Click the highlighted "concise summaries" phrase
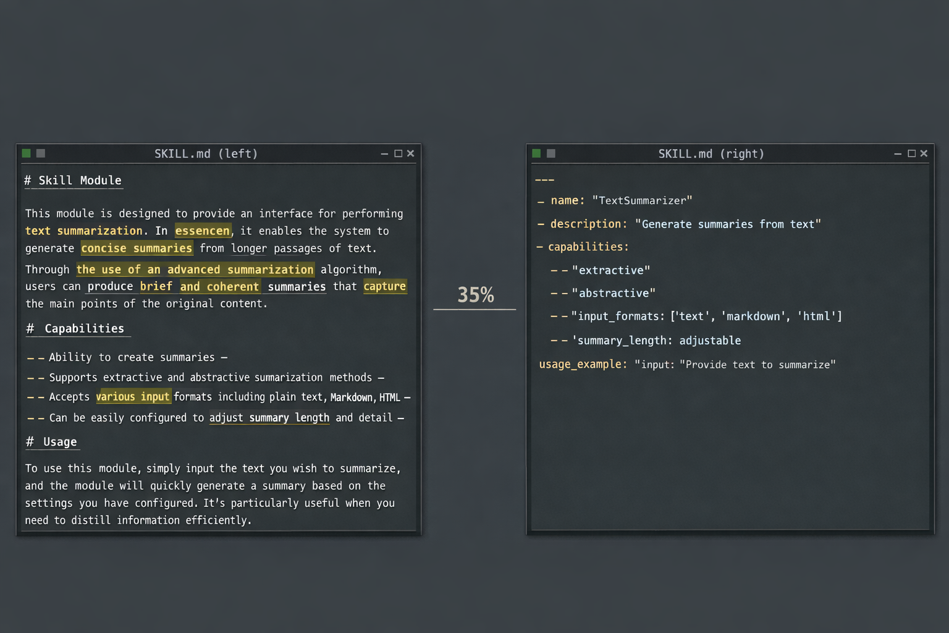 (x=137, y=249)
